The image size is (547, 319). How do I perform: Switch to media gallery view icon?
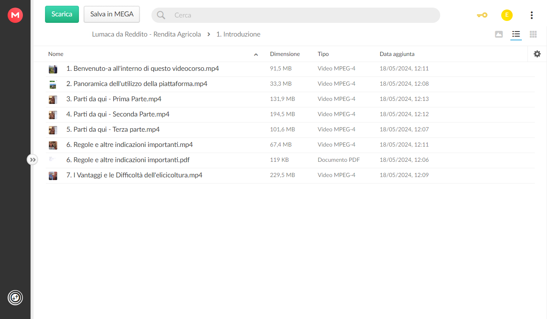coord(499,34)
